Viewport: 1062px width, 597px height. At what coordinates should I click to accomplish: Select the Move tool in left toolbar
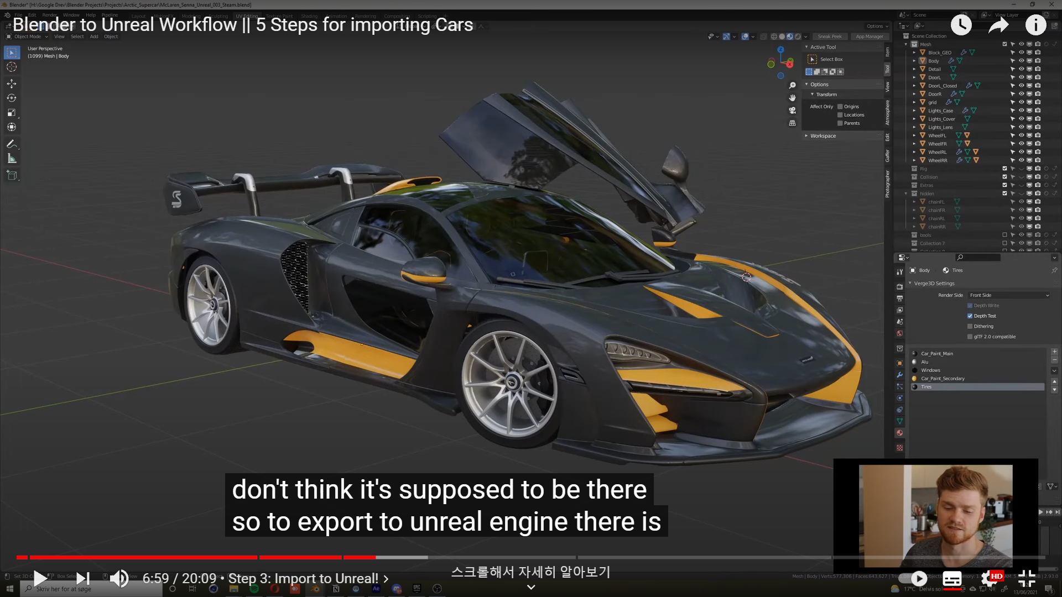point(12,83)
